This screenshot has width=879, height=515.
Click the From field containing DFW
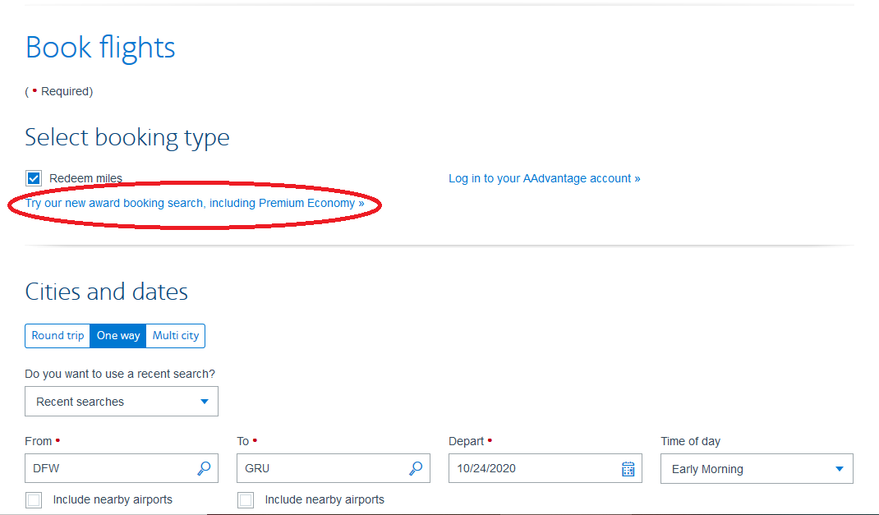122,468
